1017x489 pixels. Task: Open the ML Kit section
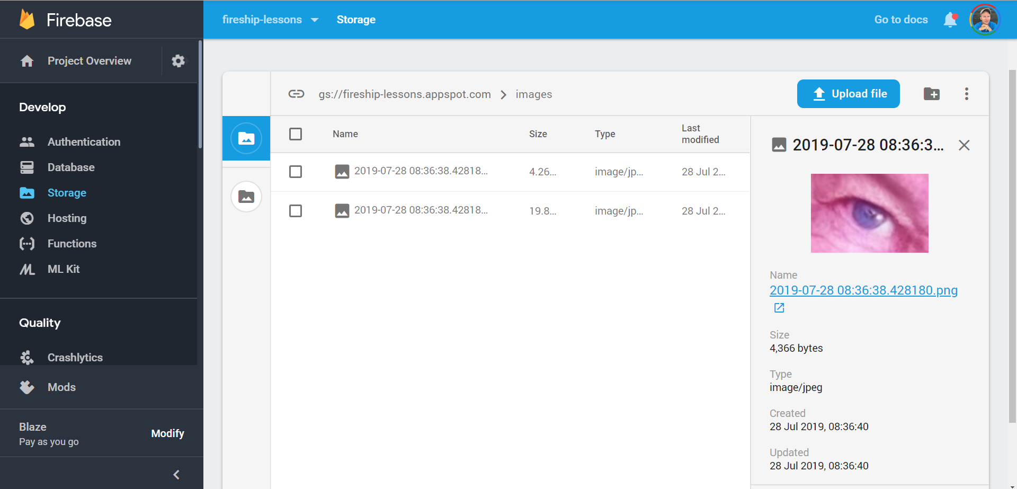pos(64,269)
